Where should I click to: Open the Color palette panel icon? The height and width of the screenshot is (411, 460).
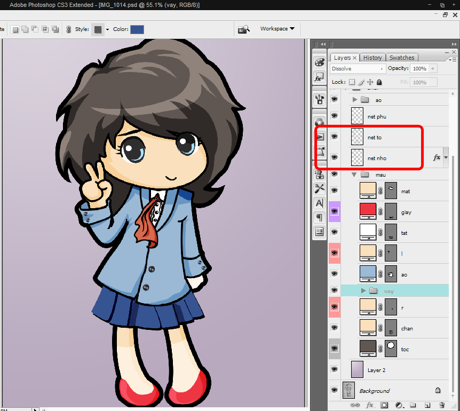click(x=319, y=62)
